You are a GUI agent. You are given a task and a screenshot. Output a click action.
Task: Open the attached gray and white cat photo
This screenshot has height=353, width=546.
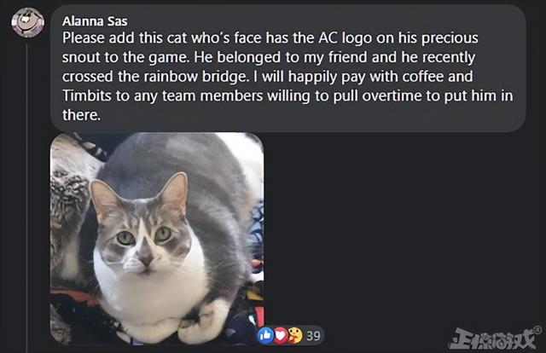157,239
